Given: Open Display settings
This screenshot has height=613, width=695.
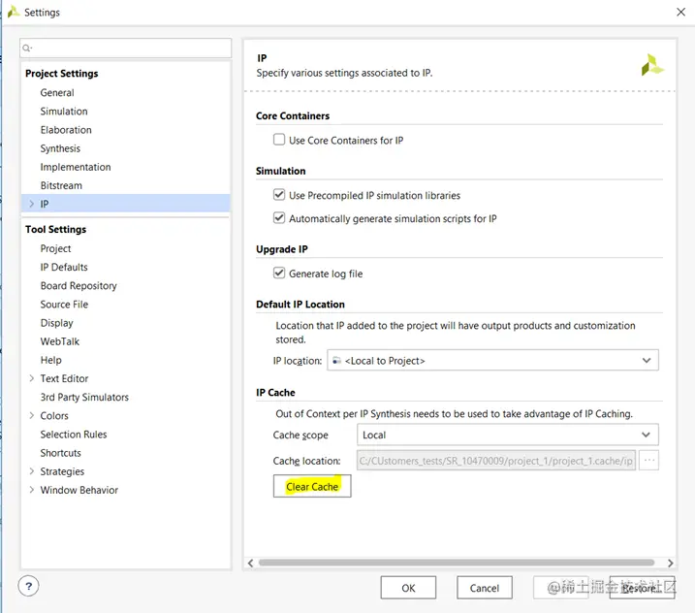Looking at the screenshot, I should [x=57, y=323].
